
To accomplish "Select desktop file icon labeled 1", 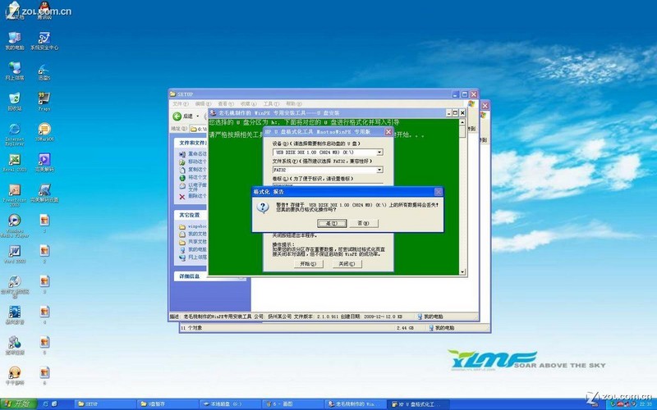I will coord(44,223).
